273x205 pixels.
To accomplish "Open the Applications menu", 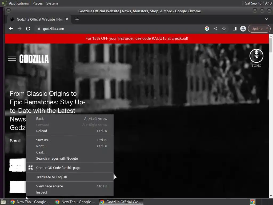I will [19, 3].
